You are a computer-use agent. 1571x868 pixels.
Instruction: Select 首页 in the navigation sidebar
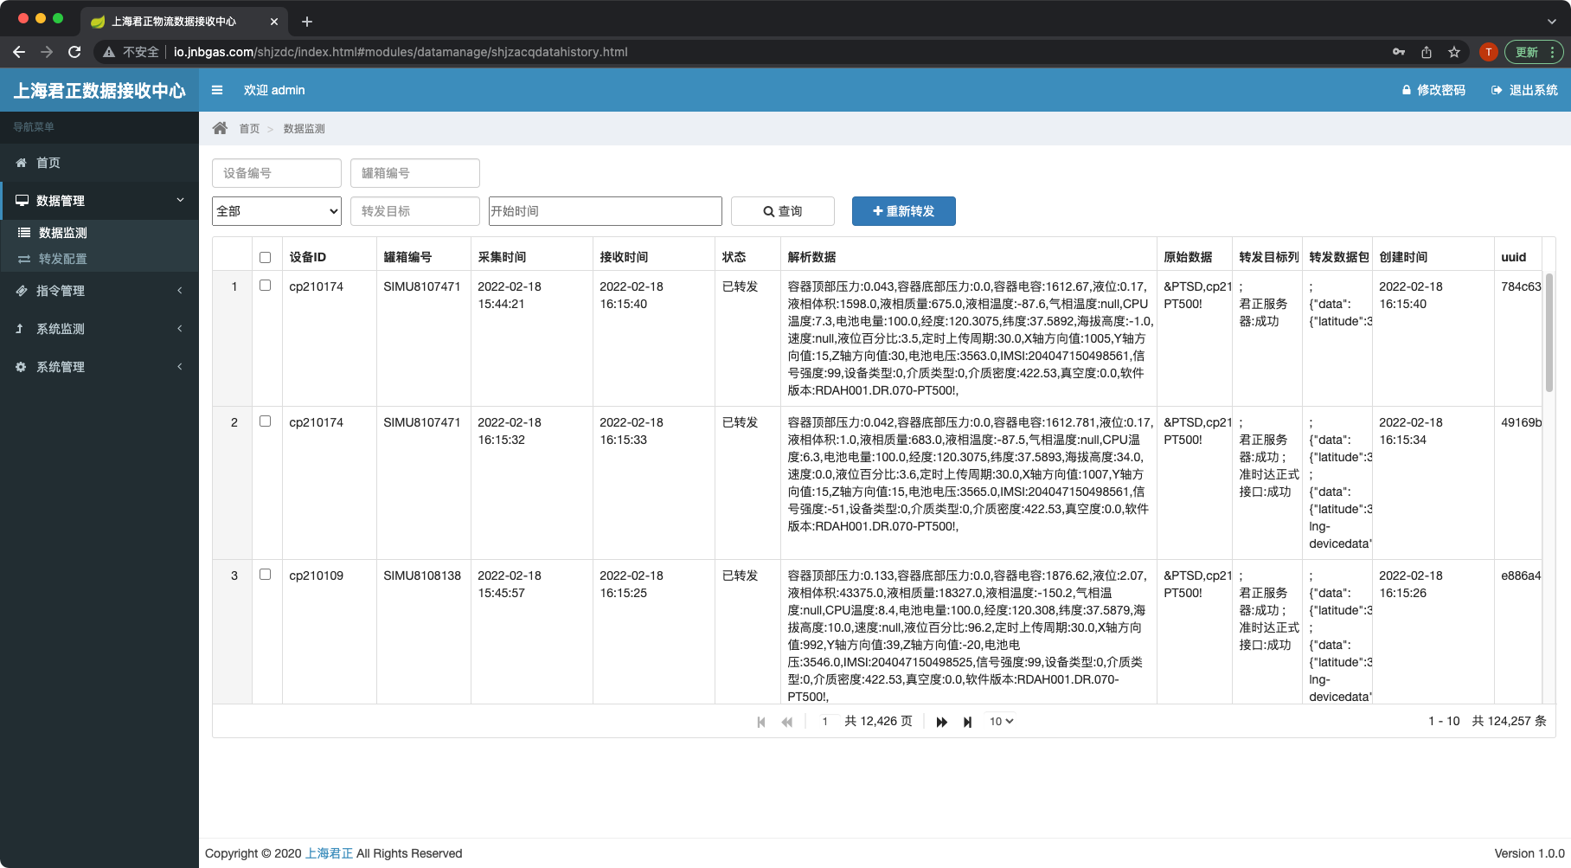[x=48, y=163]
